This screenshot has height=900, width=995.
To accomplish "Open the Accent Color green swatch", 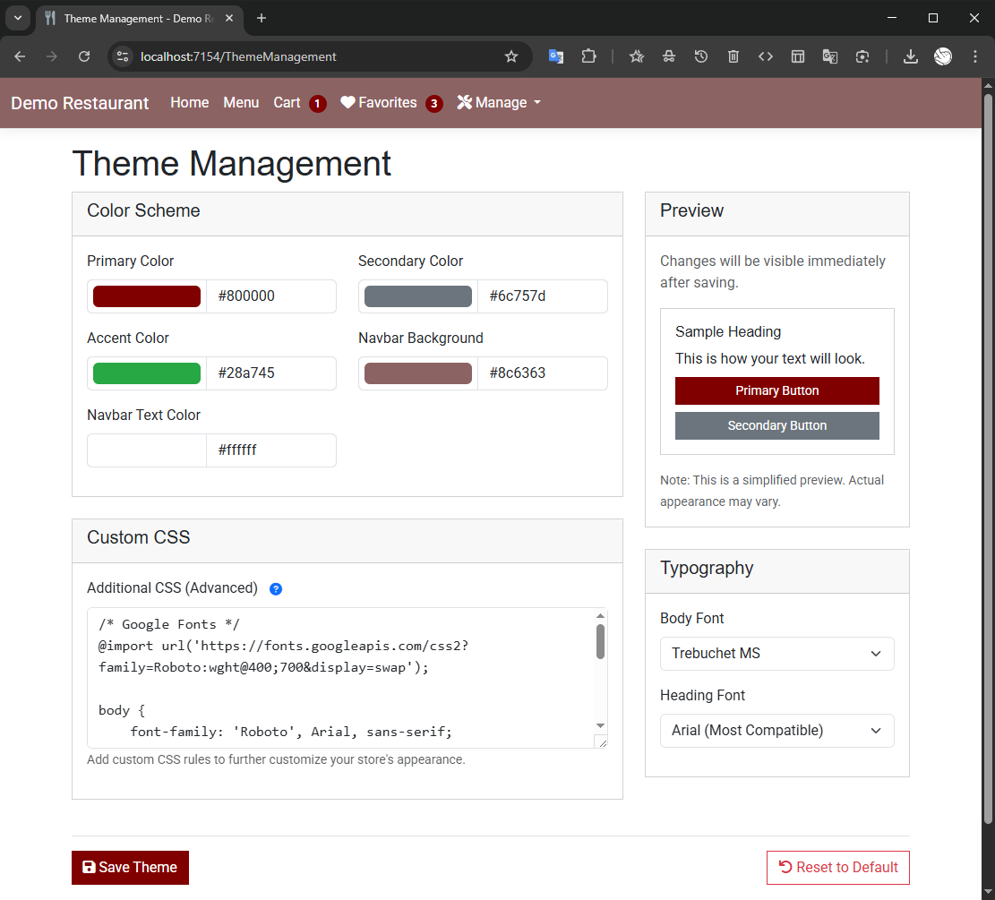I will pyautogui.click(x=147, y=373).
